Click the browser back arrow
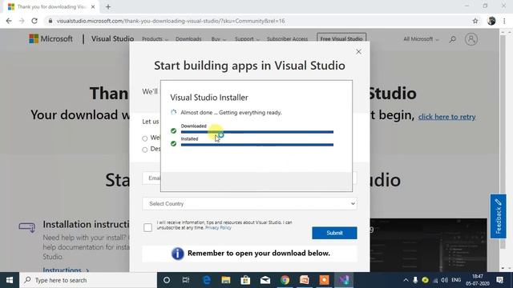 [9, 21]
